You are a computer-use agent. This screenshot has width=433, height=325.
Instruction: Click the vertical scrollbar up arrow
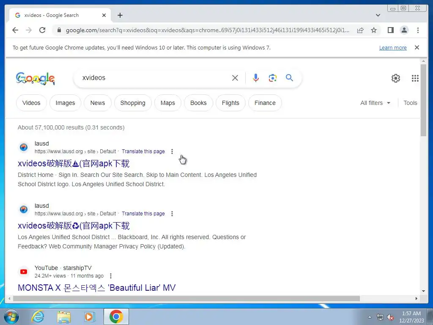click(x=423, y=61)
